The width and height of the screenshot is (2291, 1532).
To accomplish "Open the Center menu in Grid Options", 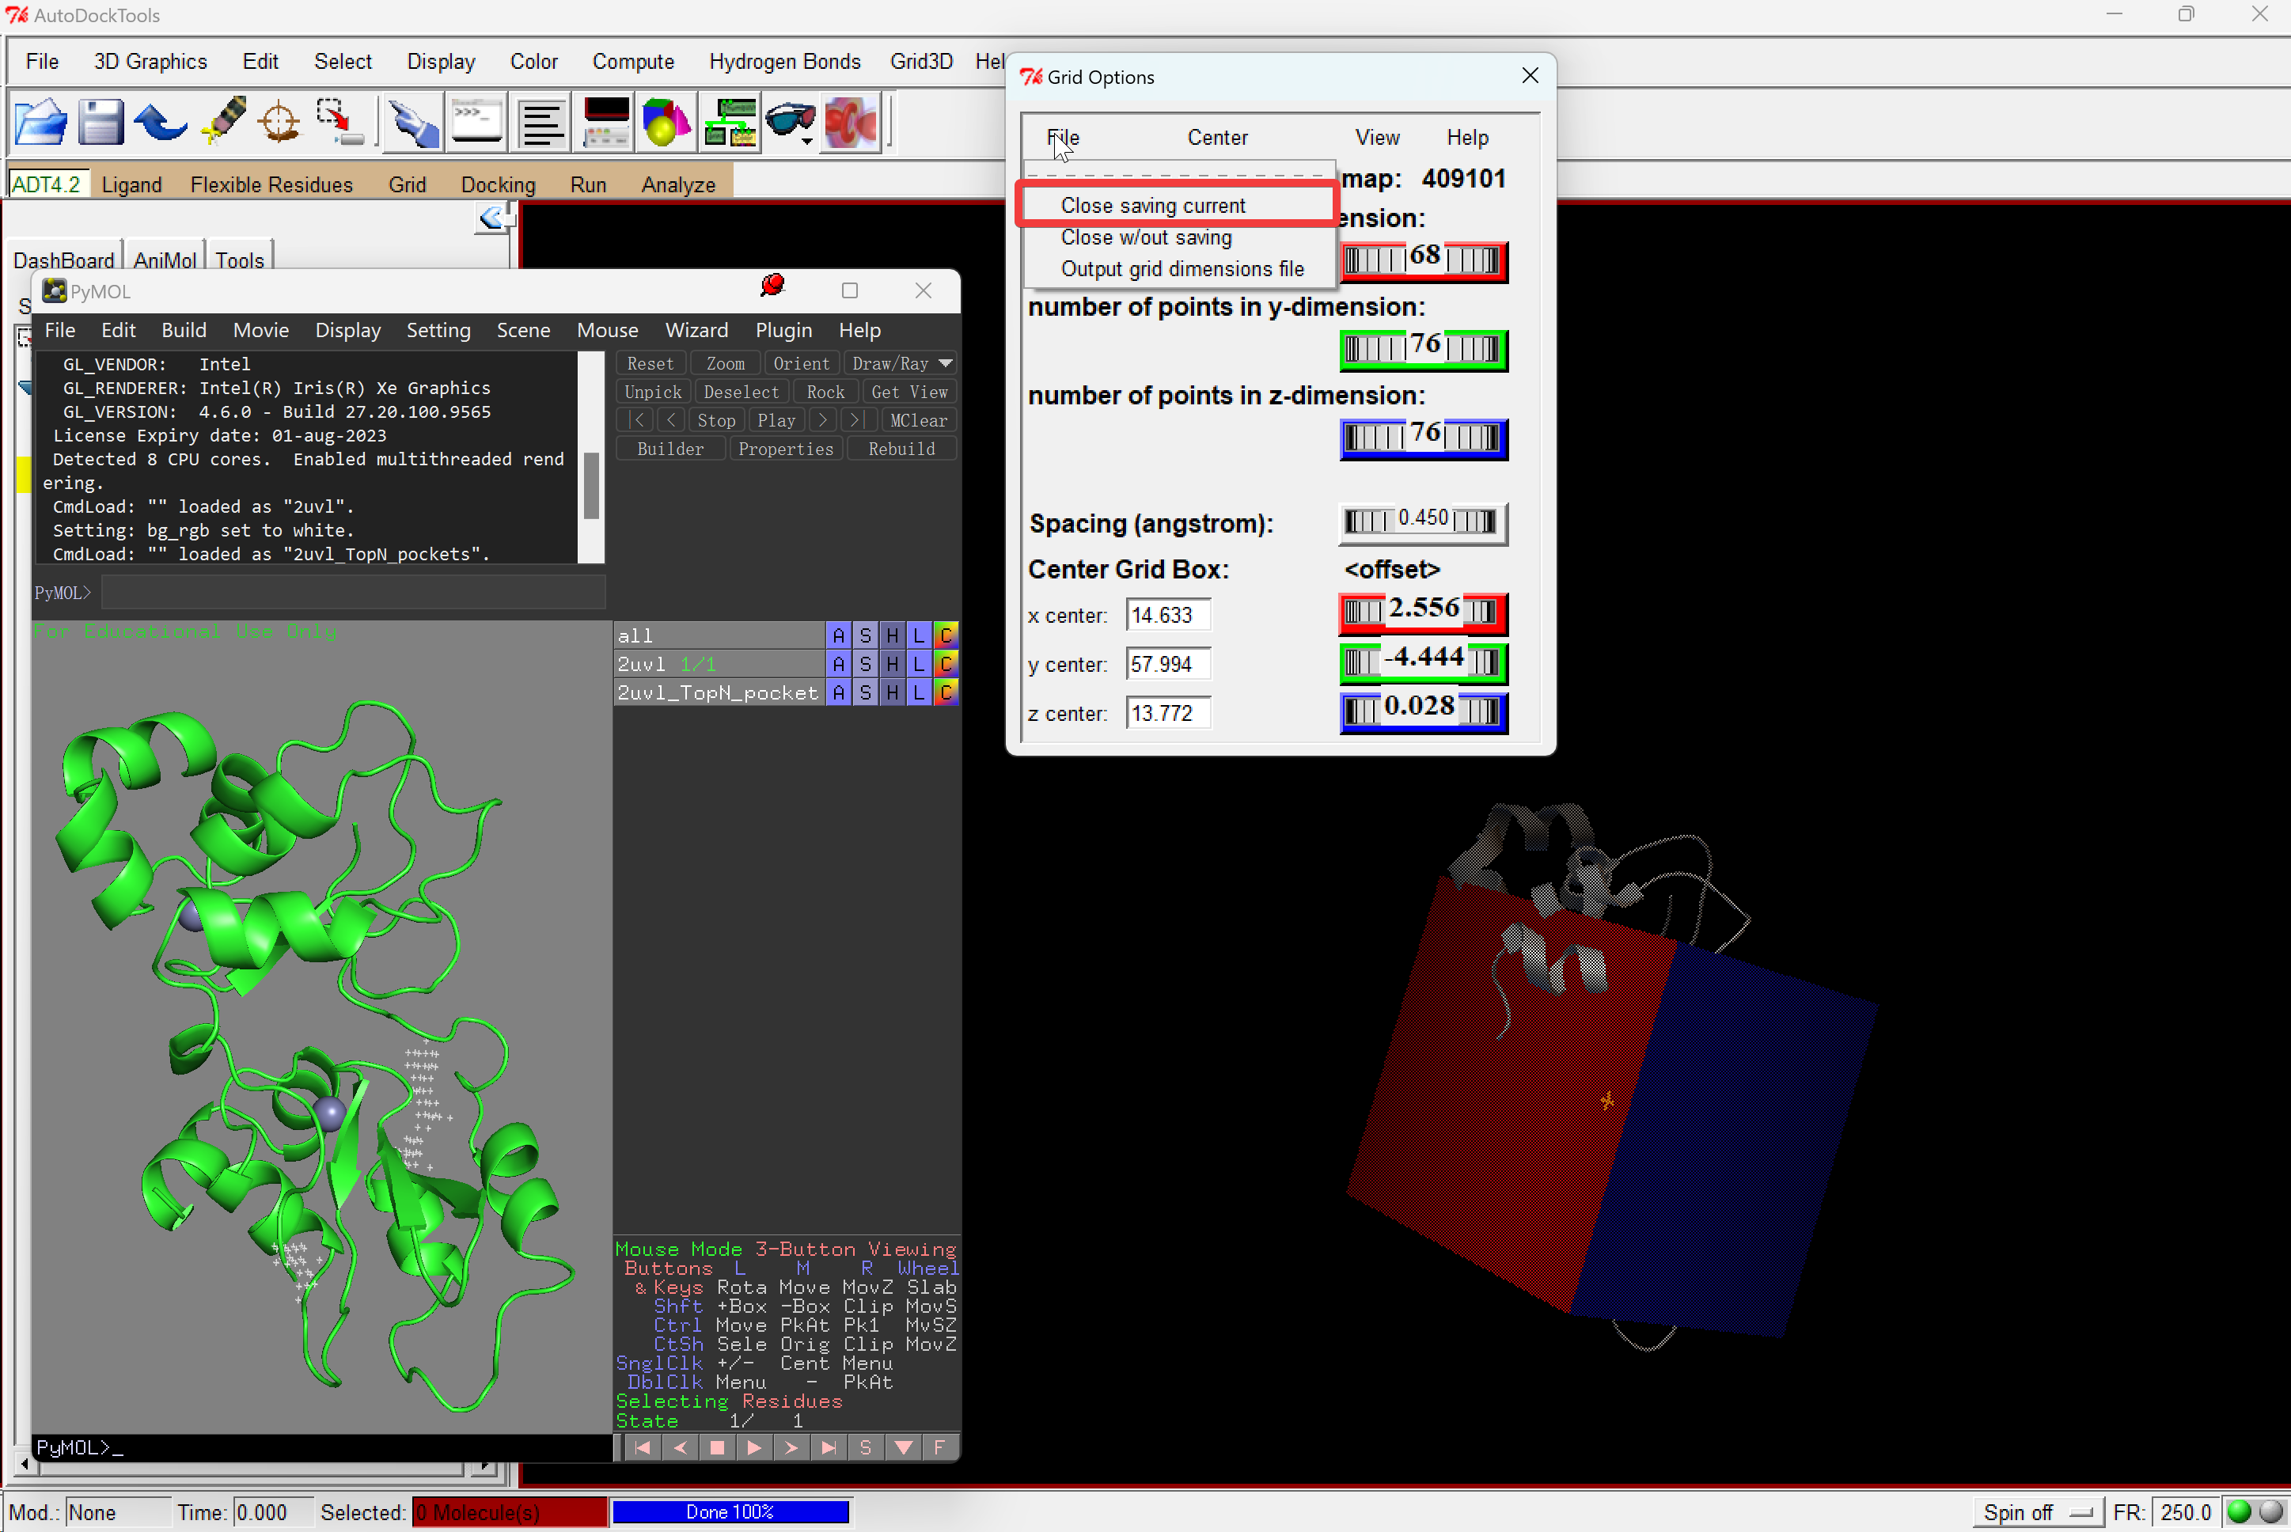I will click(1216, 138).
